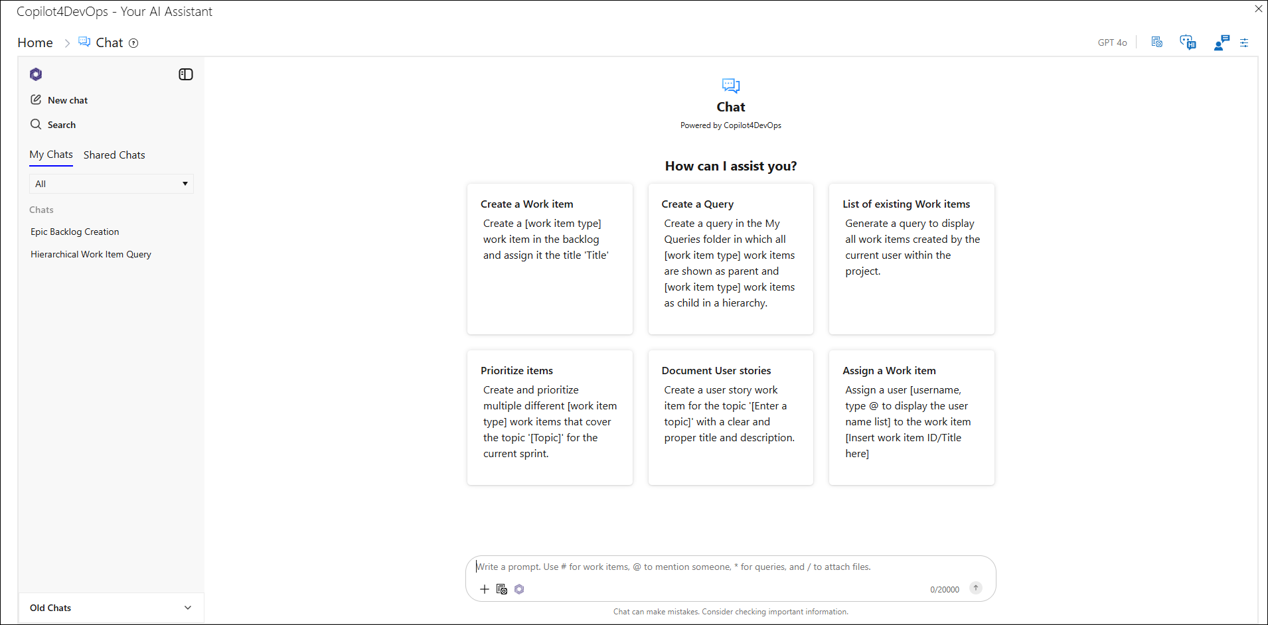Open the user feedback chat icon
The height and width of the screenshot is (625, 1268).
pyautogui.click(x=1221, y=42)
